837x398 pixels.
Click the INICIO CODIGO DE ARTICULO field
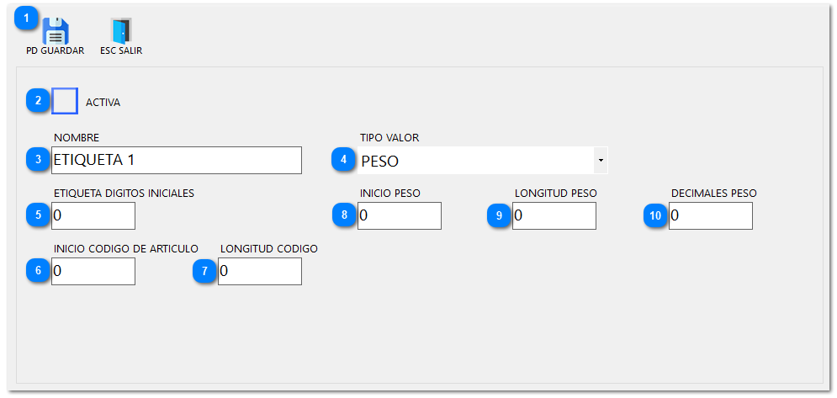tap(93, 271)
